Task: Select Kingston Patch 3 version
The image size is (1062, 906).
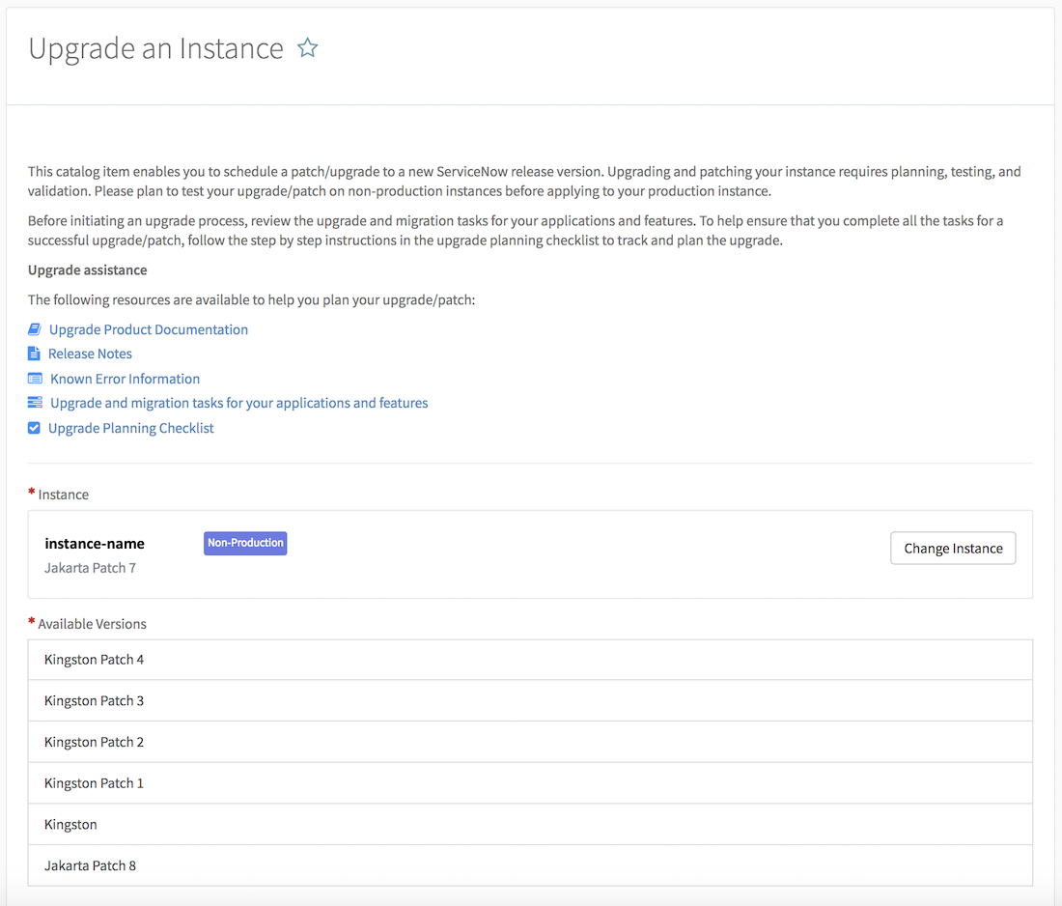Action: pos(530,700)
